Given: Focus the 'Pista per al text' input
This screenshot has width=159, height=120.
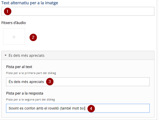Looking at the screenshot, I should [78, 82].
